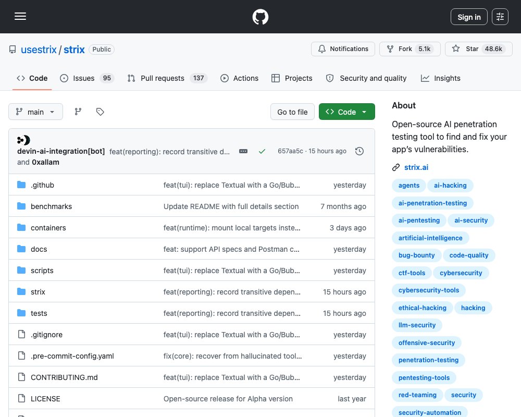The height and width of the screenshot is (417, 521).
Task: Open the .github folder
Action: pyautogui.click(x=42, y=185)
